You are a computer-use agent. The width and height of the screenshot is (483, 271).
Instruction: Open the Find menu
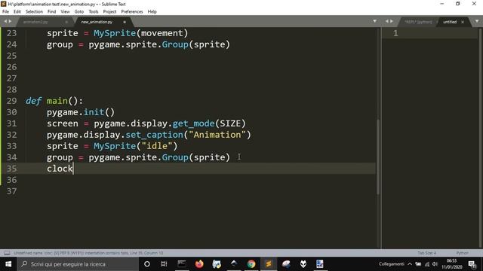pyautogui.click(x=52, y=12)
